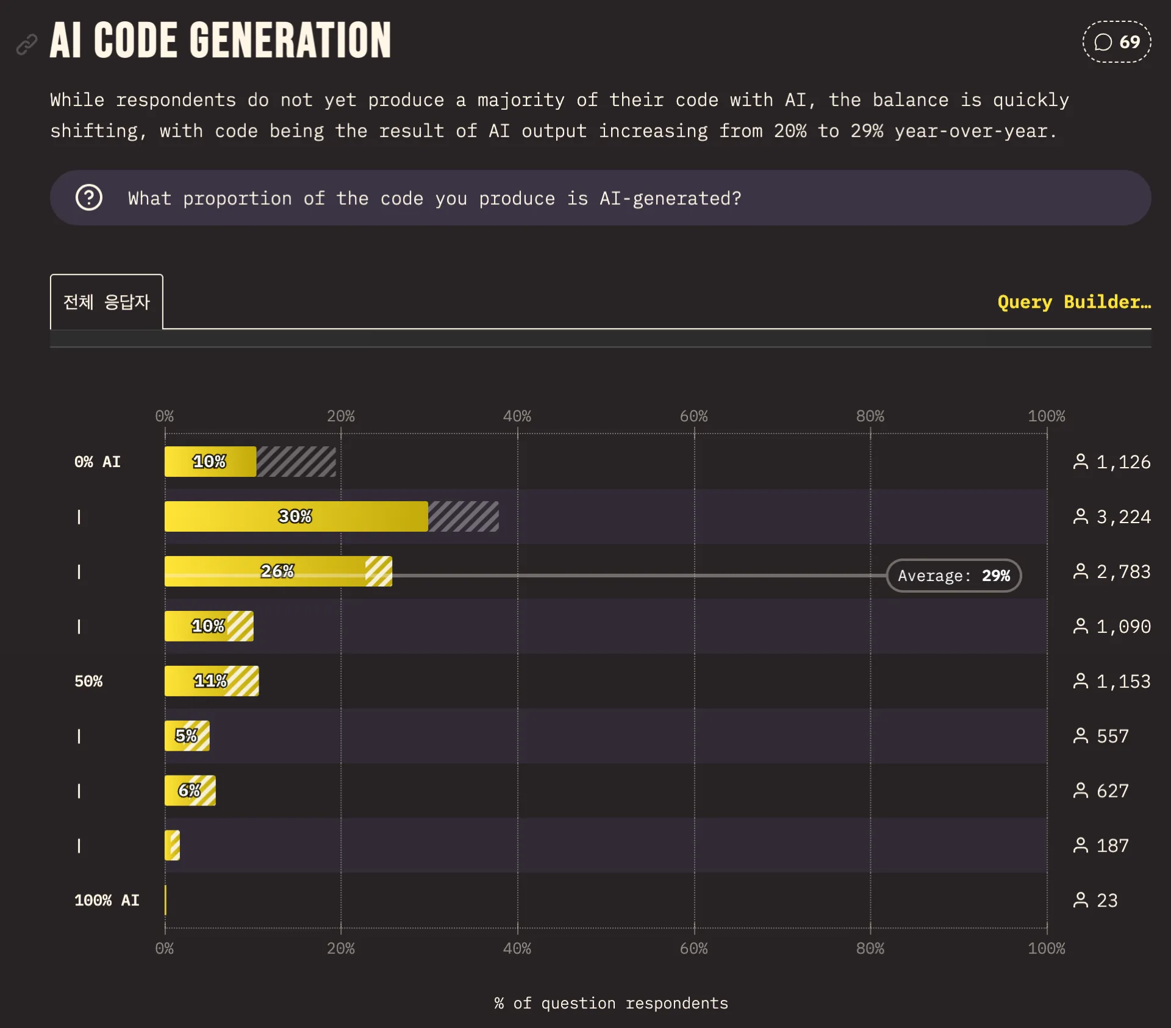The height and width of the screenshot is (1028, 1171).
Task: Click the 5% bar segment
Action: point(187,736)
